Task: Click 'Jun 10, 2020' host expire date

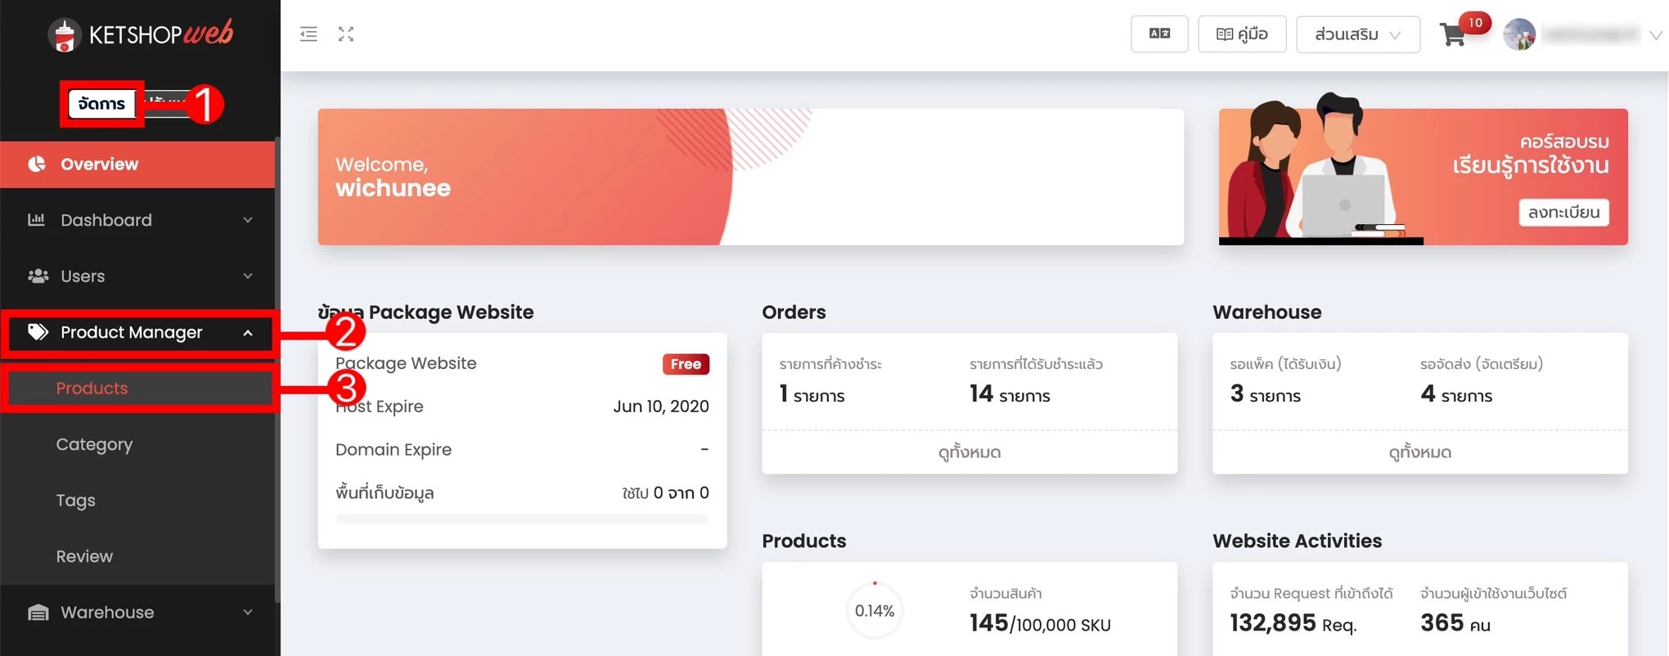Action: (x=661, y=407)
